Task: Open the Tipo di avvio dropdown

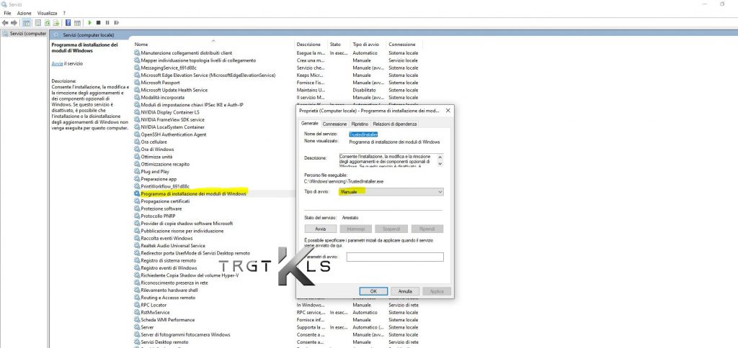Action: [391, 192]
